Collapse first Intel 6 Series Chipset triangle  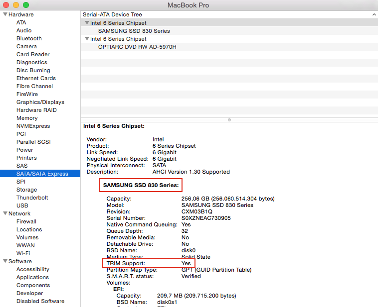click(x=87, y=23)
